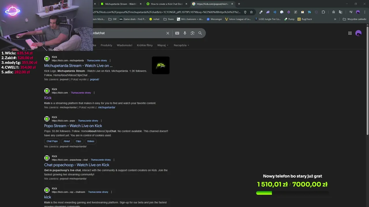Open the Google apps grid
The width and height of the screenshot is (369, 207).
click(350, 33)
